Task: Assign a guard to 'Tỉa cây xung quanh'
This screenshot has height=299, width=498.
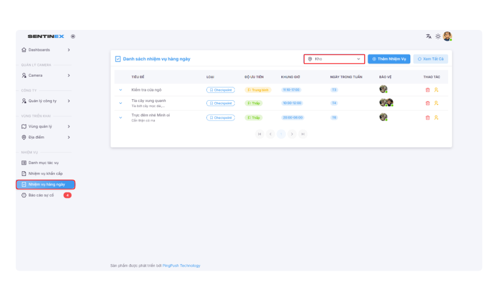Action: point(436,103)
